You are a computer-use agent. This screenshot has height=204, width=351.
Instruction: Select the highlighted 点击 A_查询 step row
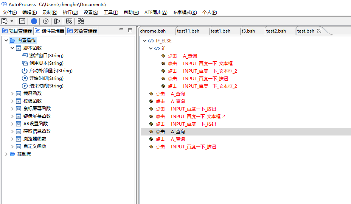point(177,132)
